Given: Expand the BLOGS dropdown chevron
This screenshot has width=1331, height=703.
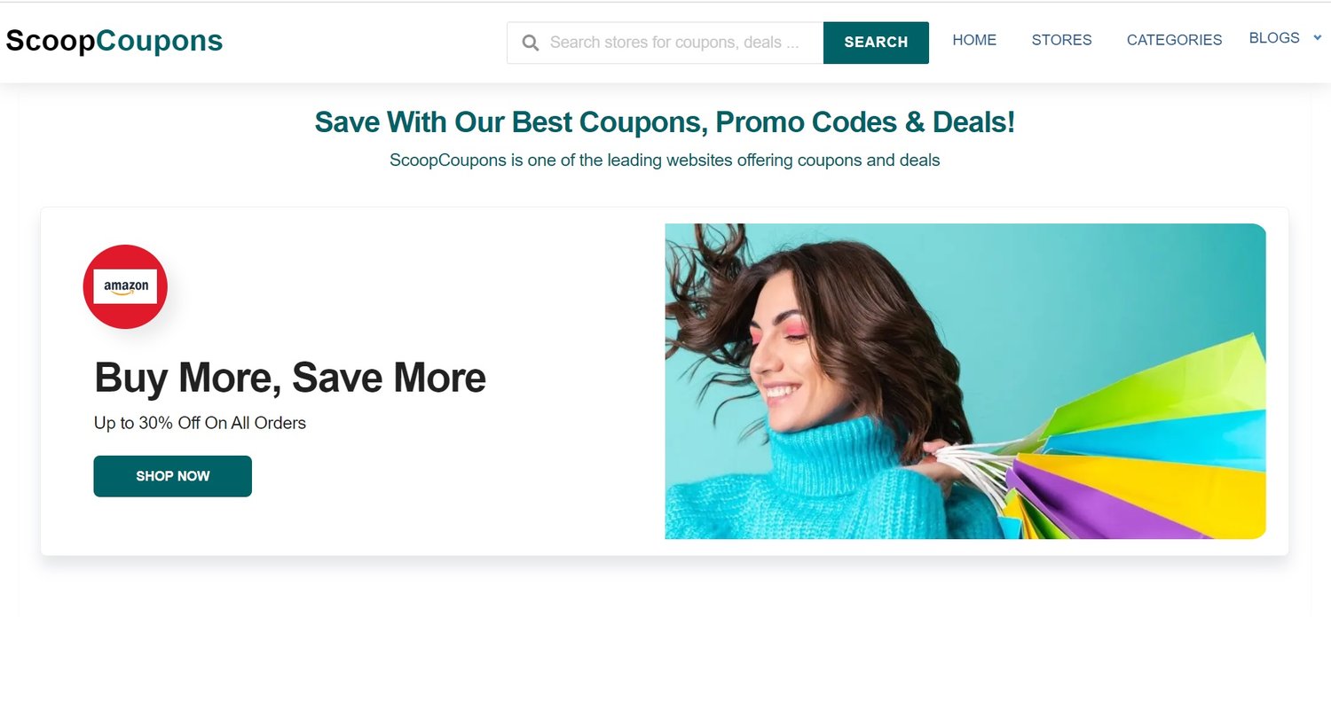Looking at the screenshot, I should (1318, 37).
